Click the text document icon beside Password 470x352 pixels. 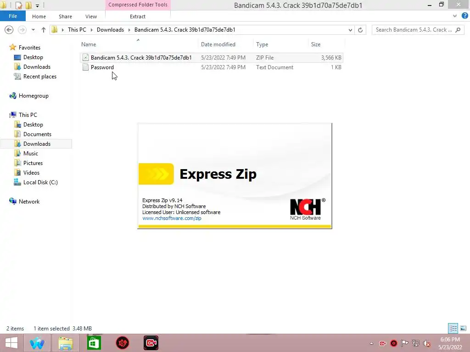pyautogui.click(x=85, y=67)
